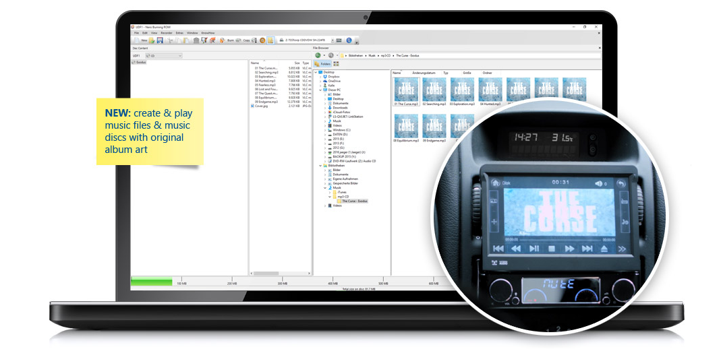This screenshot has height=349, width=721.
Task: Open the File menu
Action: coord(136,32)
